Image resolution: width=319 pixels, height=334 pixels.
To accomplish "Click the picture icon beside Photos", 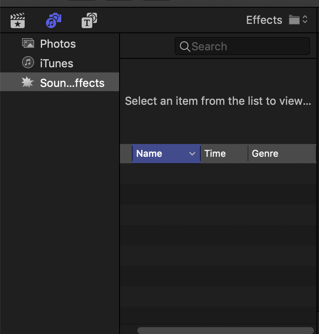I will (28, 43).
